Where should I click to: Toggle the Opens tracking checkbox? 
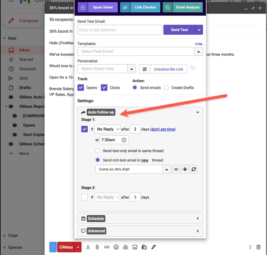[x=81, y=88]
